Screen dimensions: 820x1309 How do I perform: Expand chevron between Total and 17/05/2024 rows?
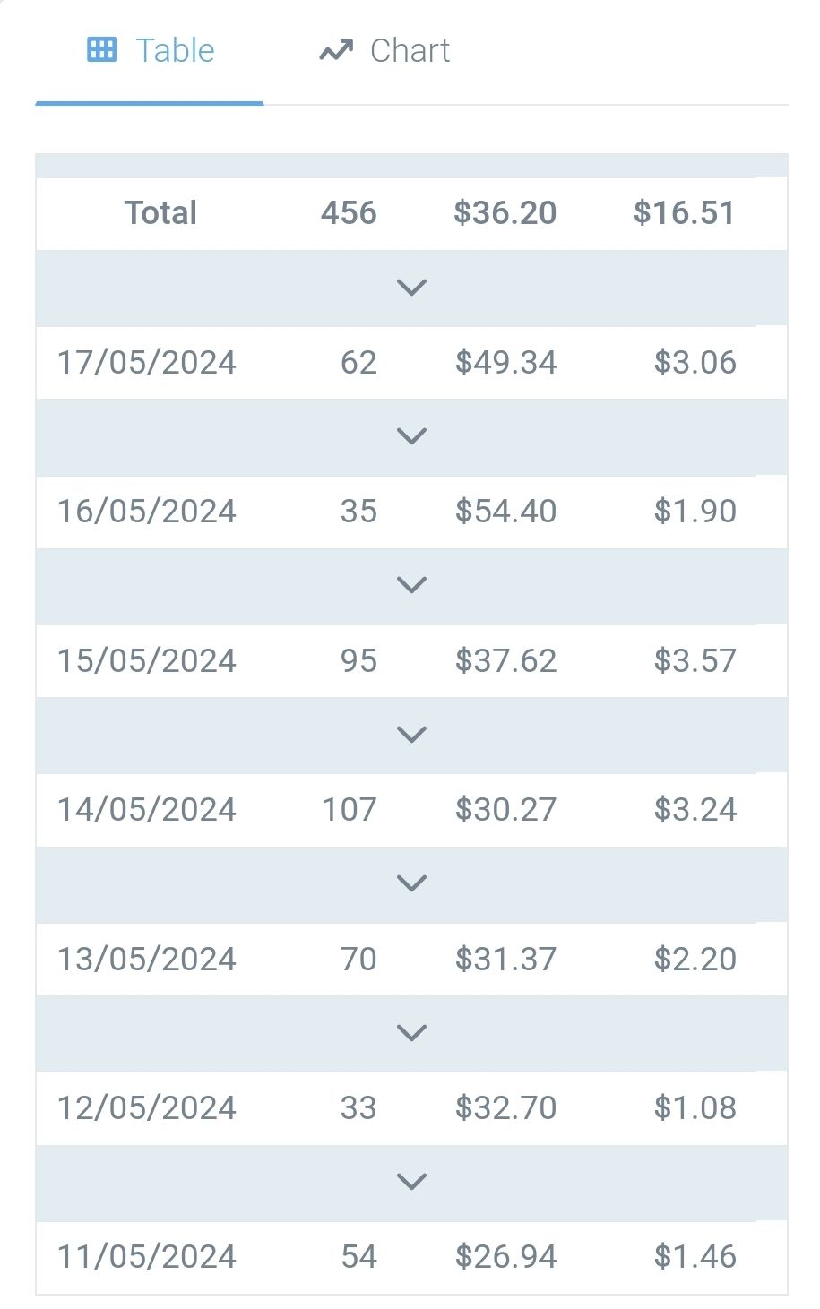tap(411, 288)
